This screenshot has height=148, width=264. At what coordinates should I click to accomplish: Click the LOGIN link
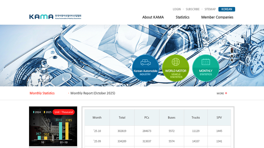tap(177, 9)
